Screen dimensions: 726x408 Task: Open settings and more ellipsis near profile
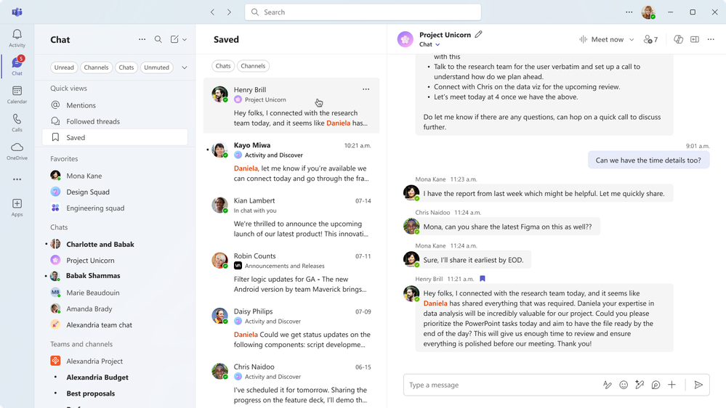click(629, 12)
